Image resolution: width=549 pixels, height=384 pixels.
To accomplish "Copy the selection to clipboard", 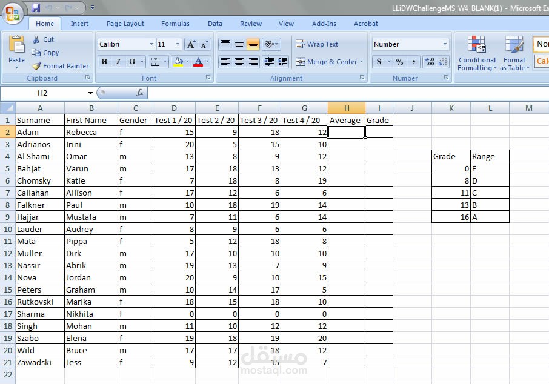I will pyautogui.click(x=45, y=53).
